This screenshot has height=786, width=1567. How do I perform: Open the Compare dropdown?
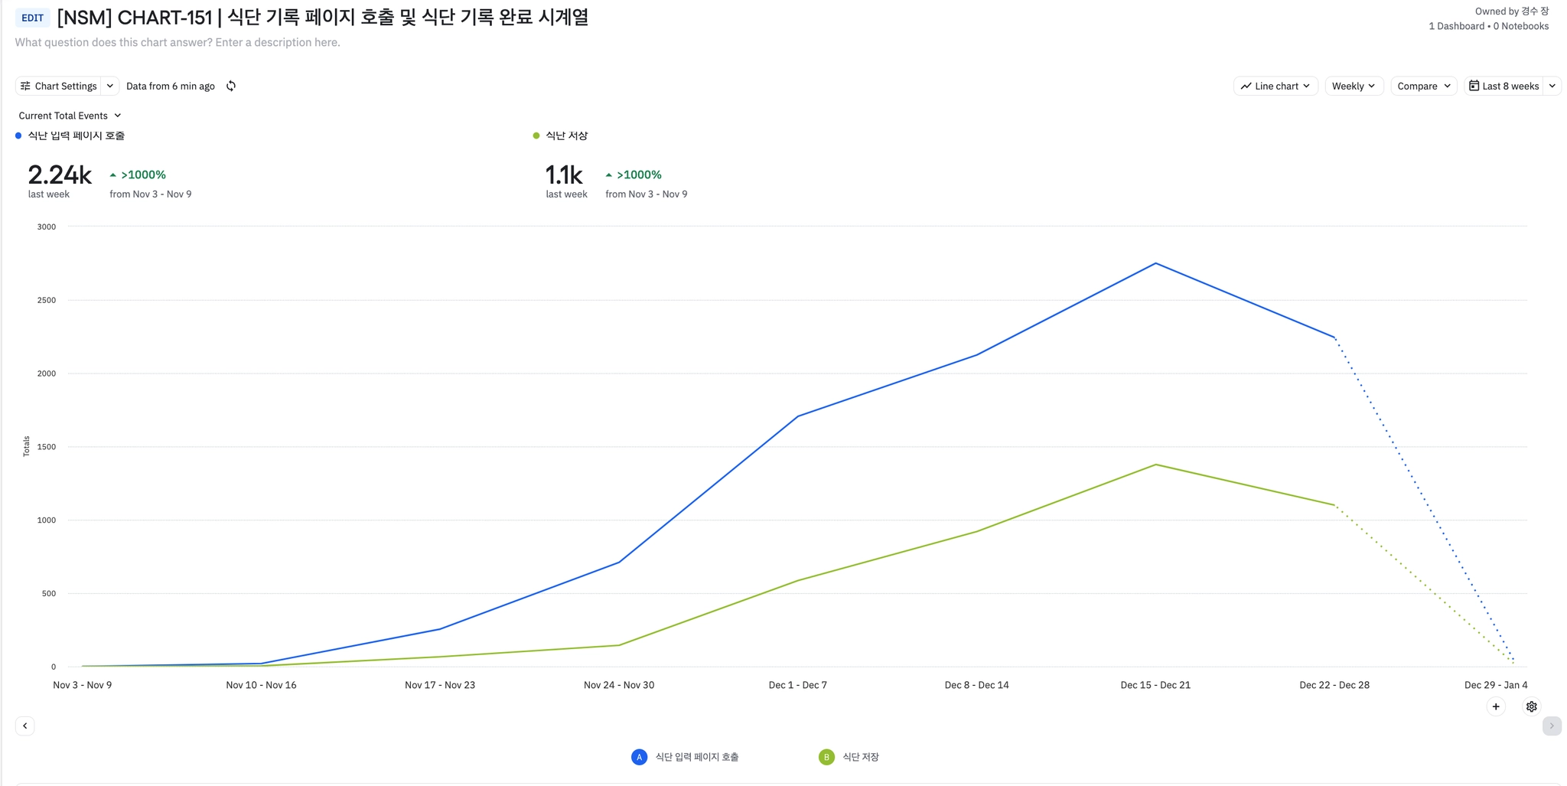point(1423,86)
